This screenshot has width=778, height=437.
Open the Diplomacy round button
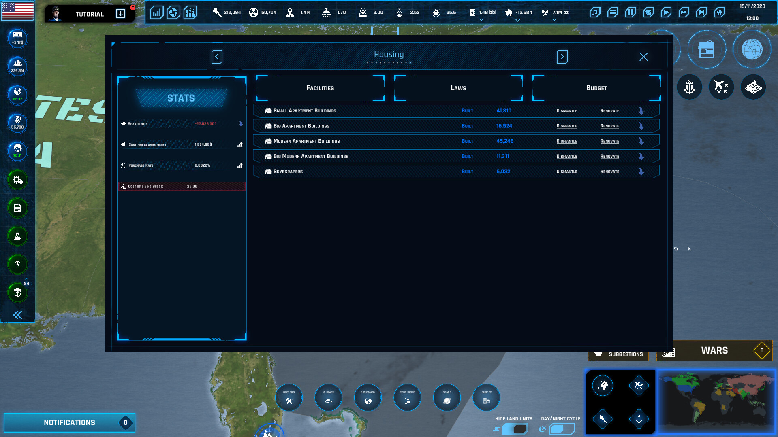pos(368,397)
